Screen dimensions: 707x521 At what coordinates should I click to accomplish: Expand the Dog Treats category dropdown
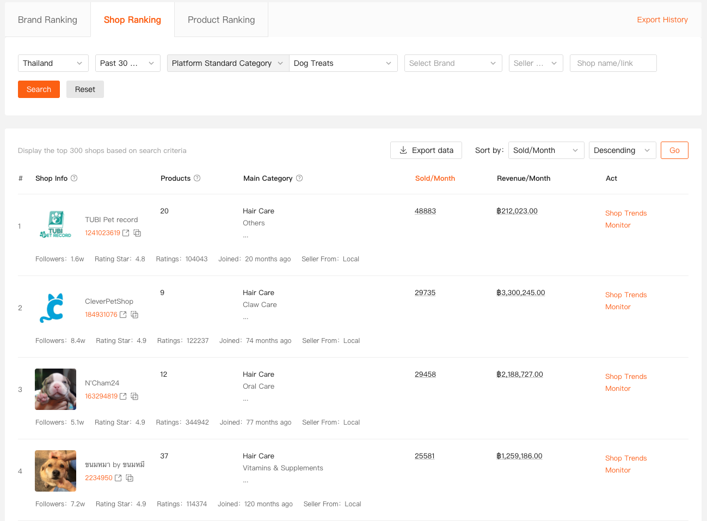(x=343, y=63)
